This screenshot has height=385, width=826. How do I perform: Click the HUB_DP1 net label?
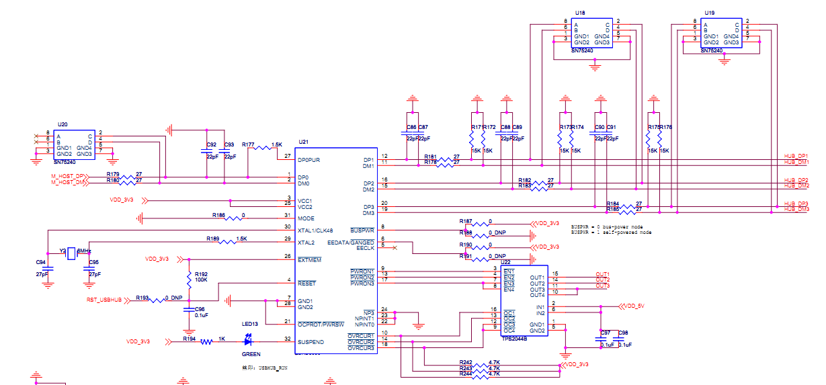point(796,156)
